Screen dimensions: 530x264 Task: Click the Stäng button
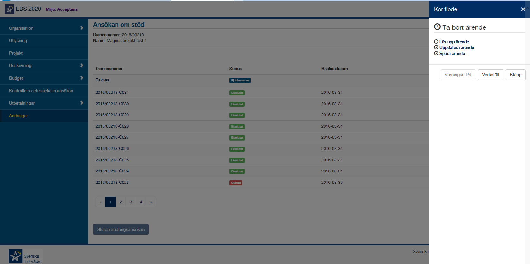click(515, 75)
